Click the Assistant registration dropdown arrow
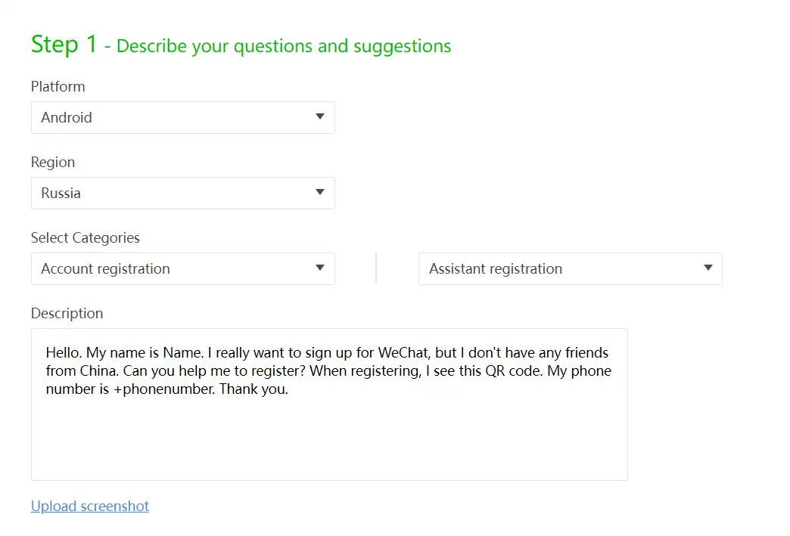 708,268
